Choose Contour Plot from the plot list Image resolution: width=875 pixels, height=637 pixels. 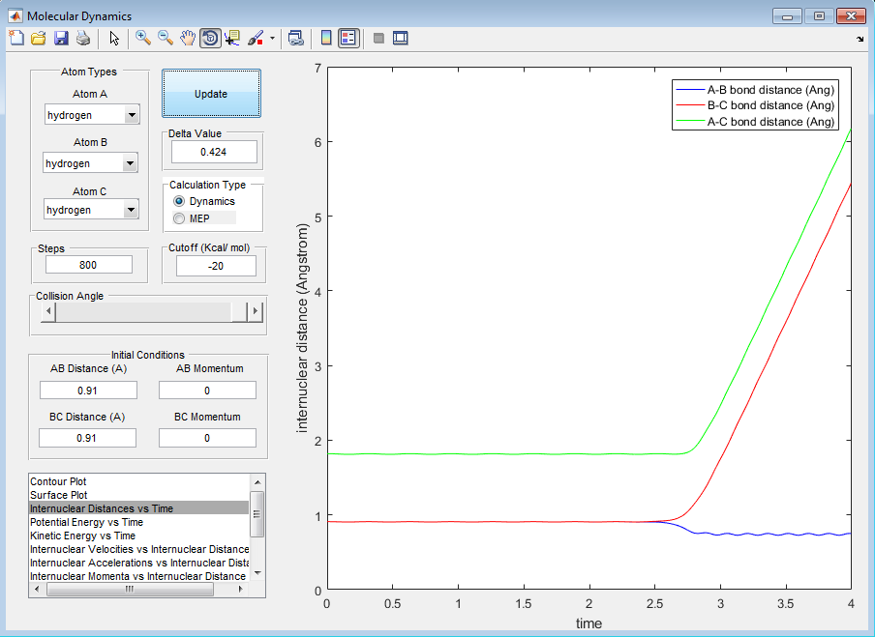(58, 481)
